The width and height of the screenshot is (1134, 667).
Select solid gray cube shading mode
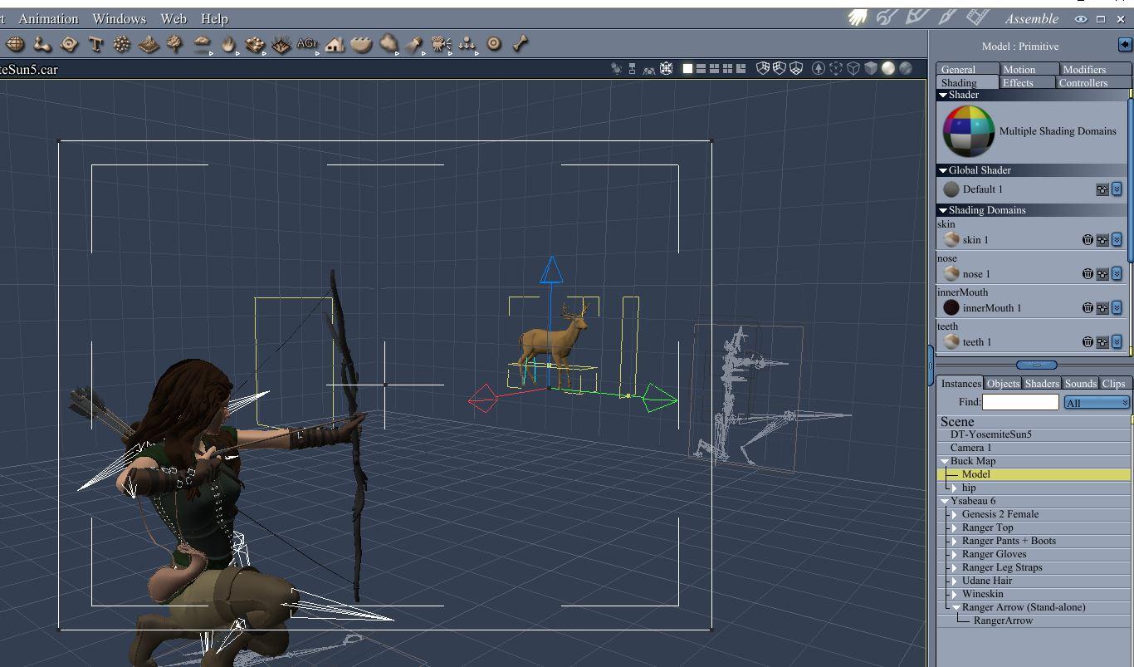tap(870, 69)
